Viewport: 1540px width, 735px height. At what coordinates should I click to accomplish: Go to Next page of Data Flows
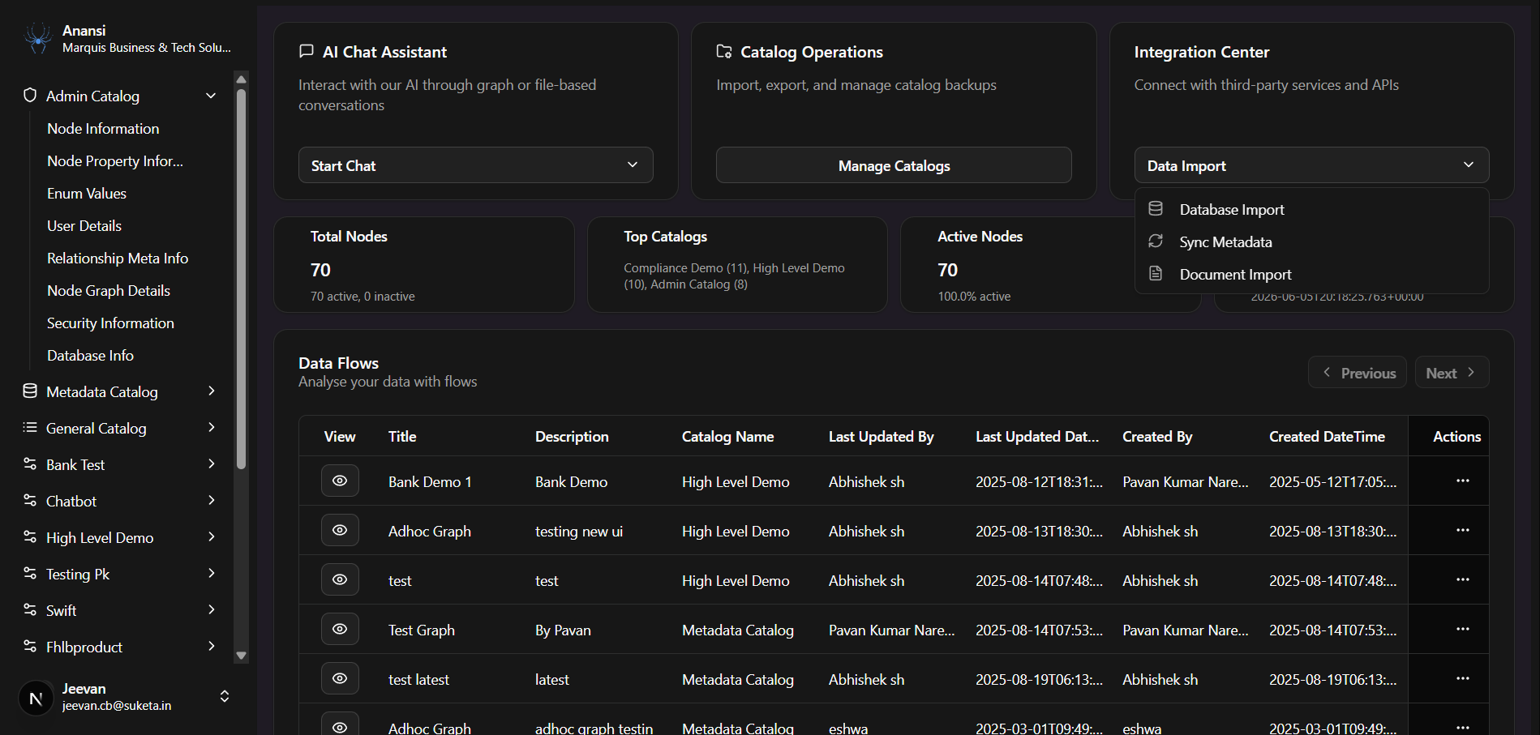(x=1452, y=373)
